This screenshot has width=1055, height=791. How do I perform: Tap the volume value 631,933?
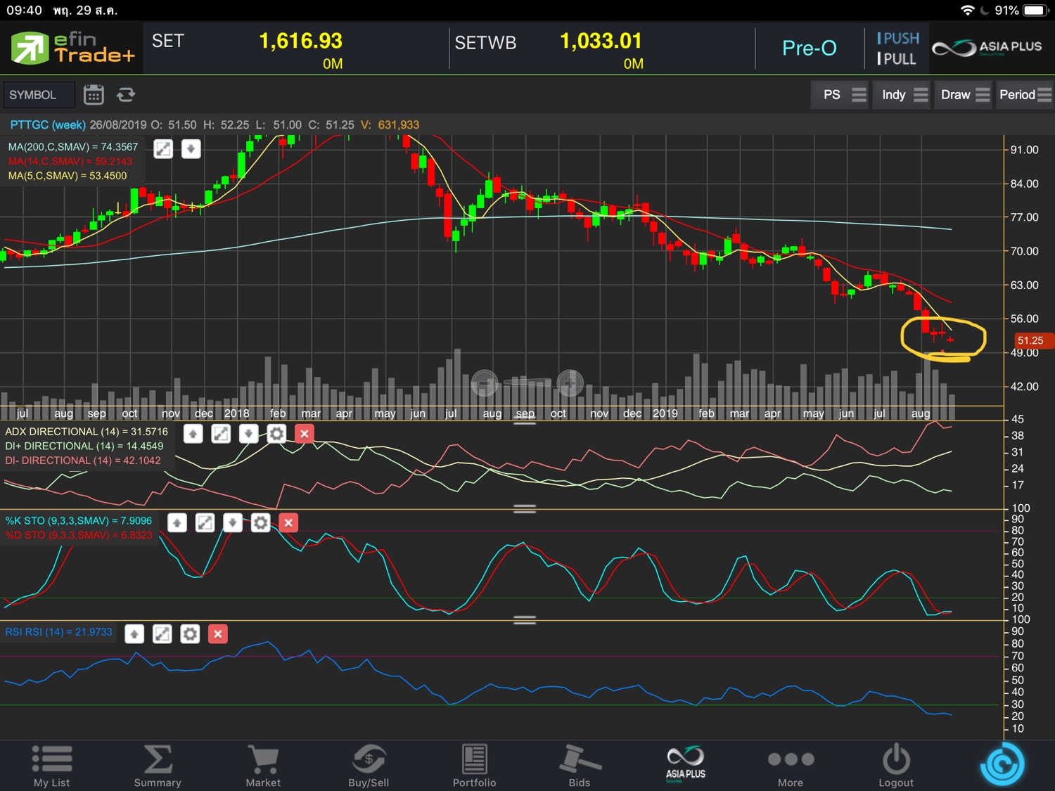(x=399, y=125)
